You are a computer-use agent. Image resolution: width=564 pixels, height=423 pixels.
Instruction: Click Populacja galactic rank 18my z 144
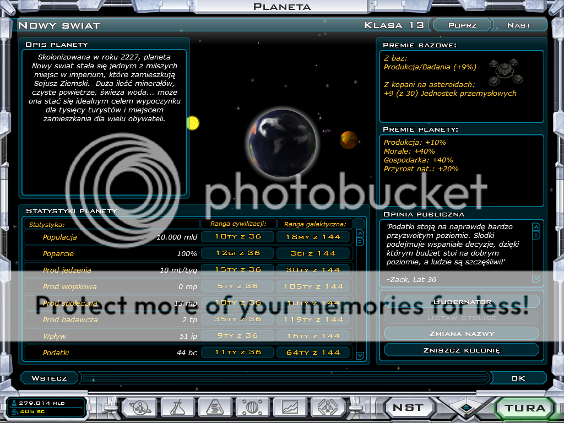[313, 237]
